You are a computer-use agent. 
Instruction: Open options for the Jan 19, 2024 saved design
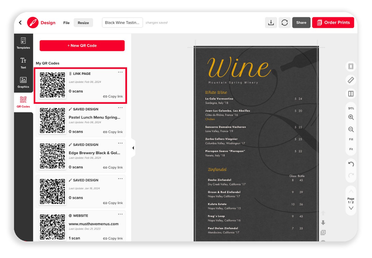point(120,179)
